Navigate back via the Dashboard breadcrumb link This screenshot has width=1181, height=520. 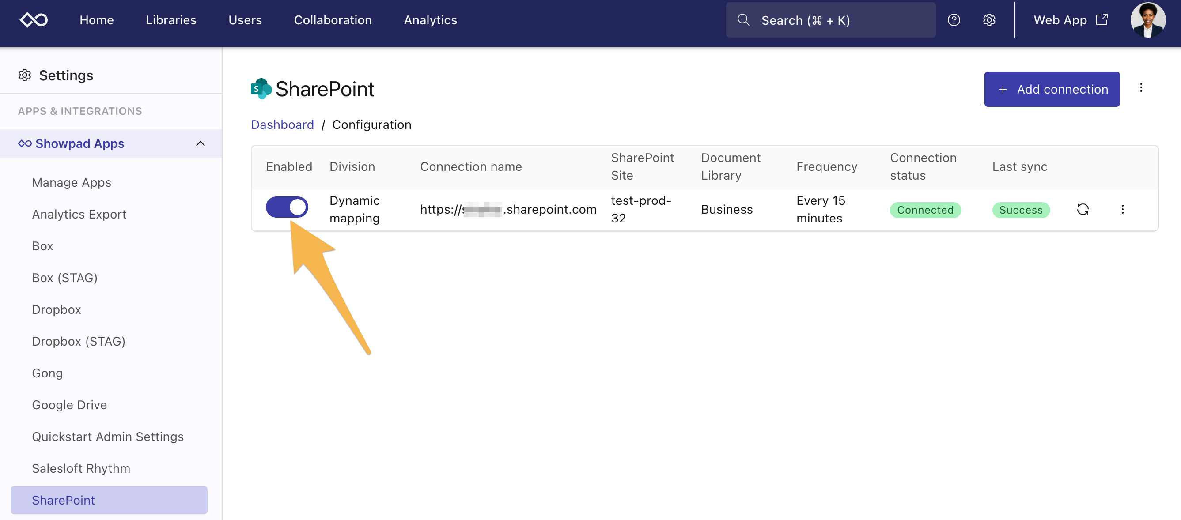282,124
